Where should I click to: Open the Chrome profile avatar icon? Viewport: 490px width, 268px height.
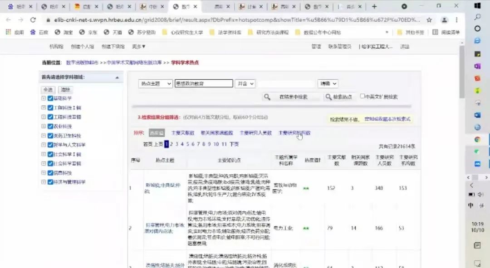445,20
